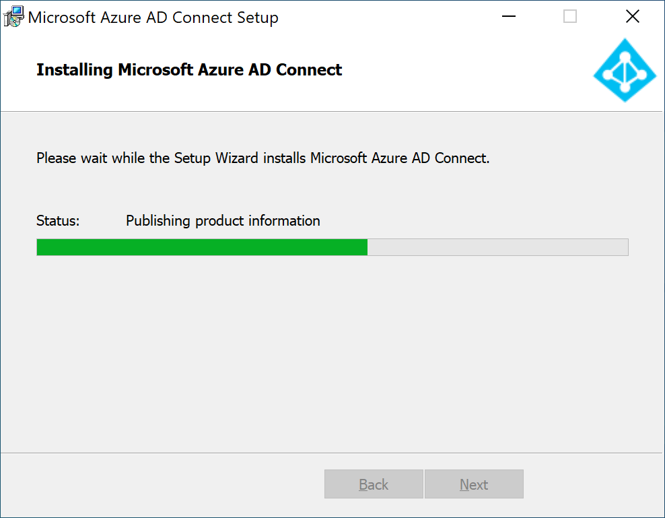Click the white header banner beside the heading
Image resolution: width=665 pixels, height=518 pixels.
tap(466, 71)
